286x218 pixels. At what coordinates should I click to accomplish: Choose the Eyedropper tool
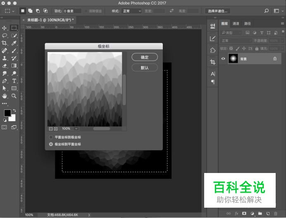click(14, 43)
